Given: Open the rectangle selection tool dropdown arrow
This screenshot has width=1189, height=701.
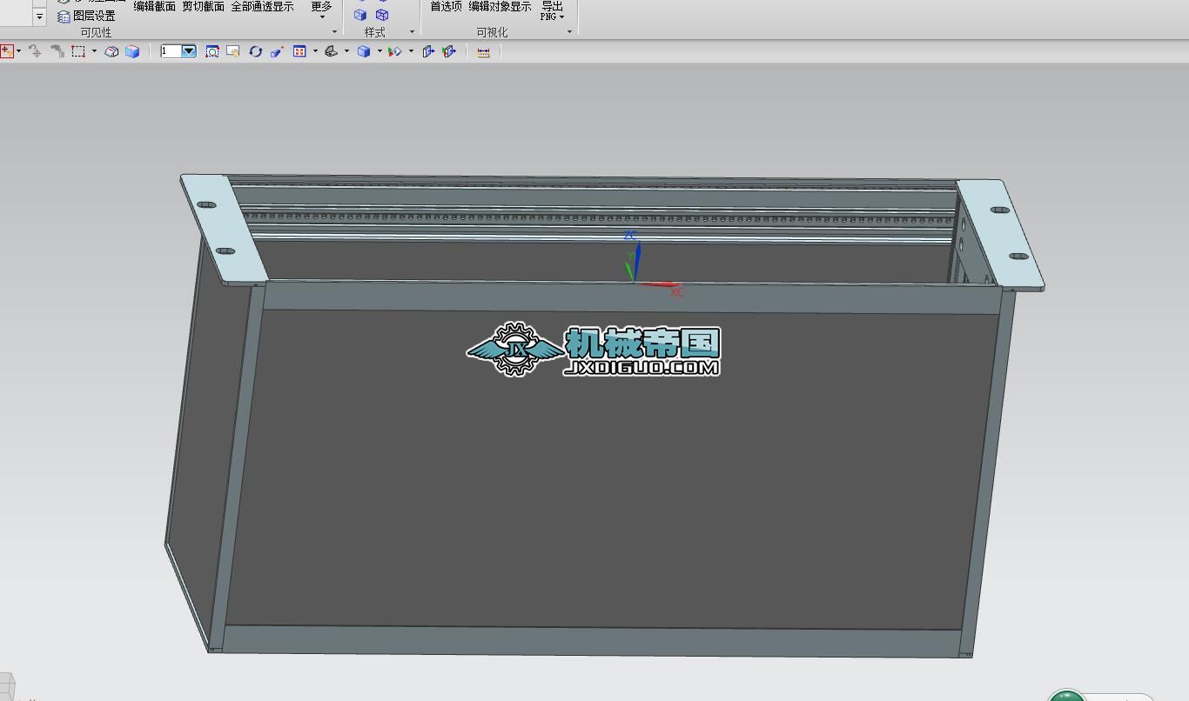Looking at the screenshot, I should 94,51.
